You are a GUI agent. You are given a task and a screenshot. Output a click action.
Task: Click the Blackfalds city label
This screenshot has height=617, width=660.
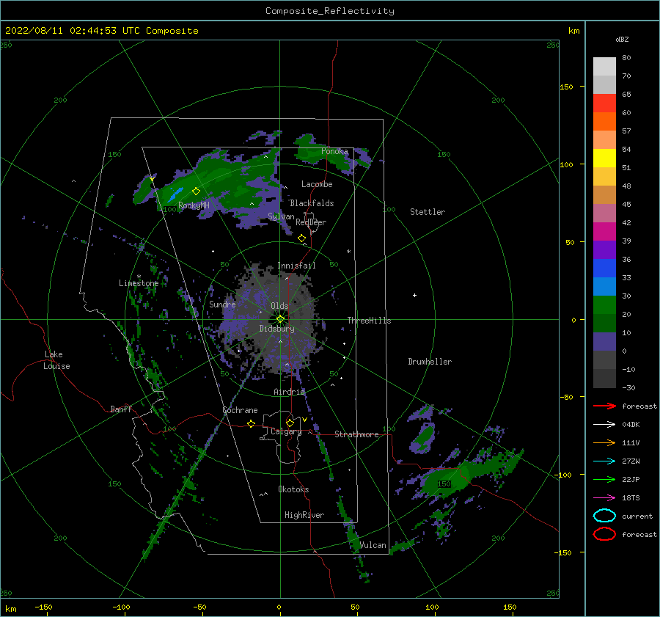[x=312, y=203]
